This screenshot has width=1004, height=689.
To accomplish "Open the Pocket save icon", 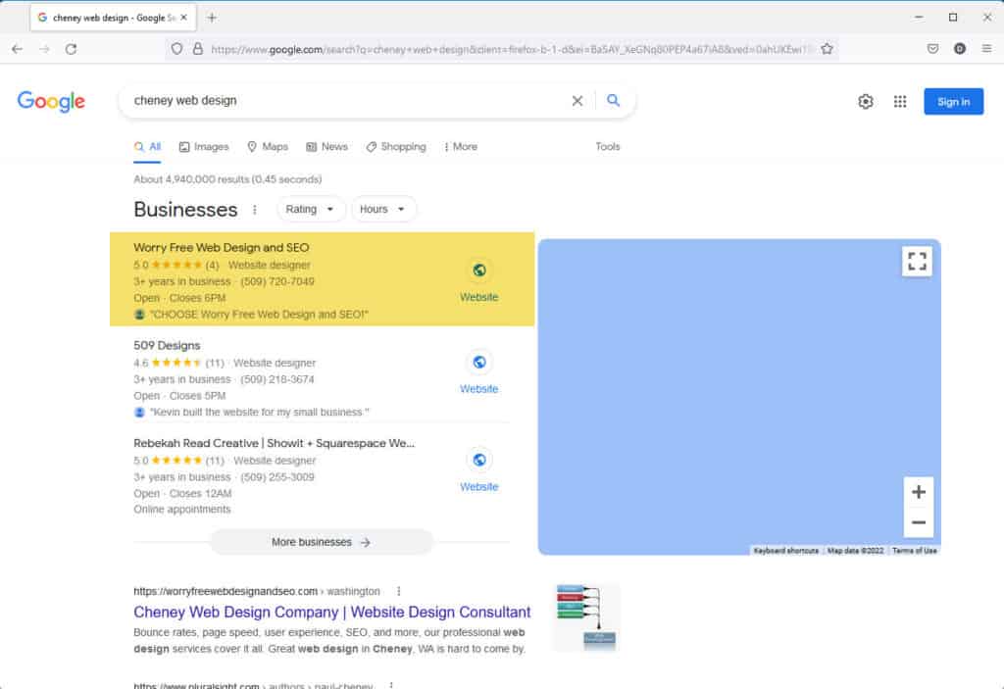I will (933, 49).
